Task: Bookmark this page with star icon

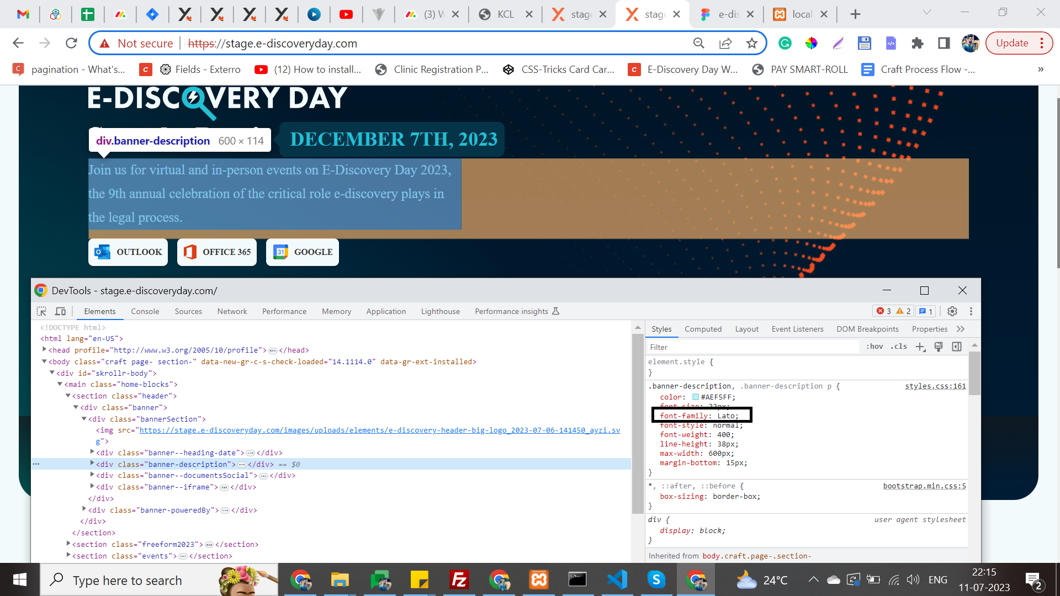Action: point(751,43)
